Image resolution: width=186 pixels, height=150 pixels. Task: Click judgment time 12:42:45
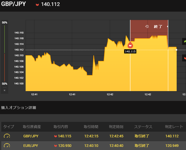[116, 136]
